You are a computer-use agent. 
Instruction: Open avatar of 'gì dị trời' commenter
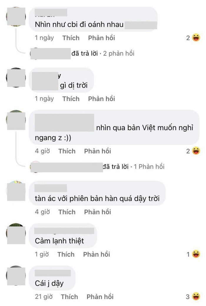point(16,78)
